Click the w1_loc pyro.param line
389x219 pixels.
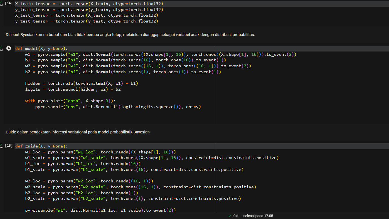coord(100,152)
